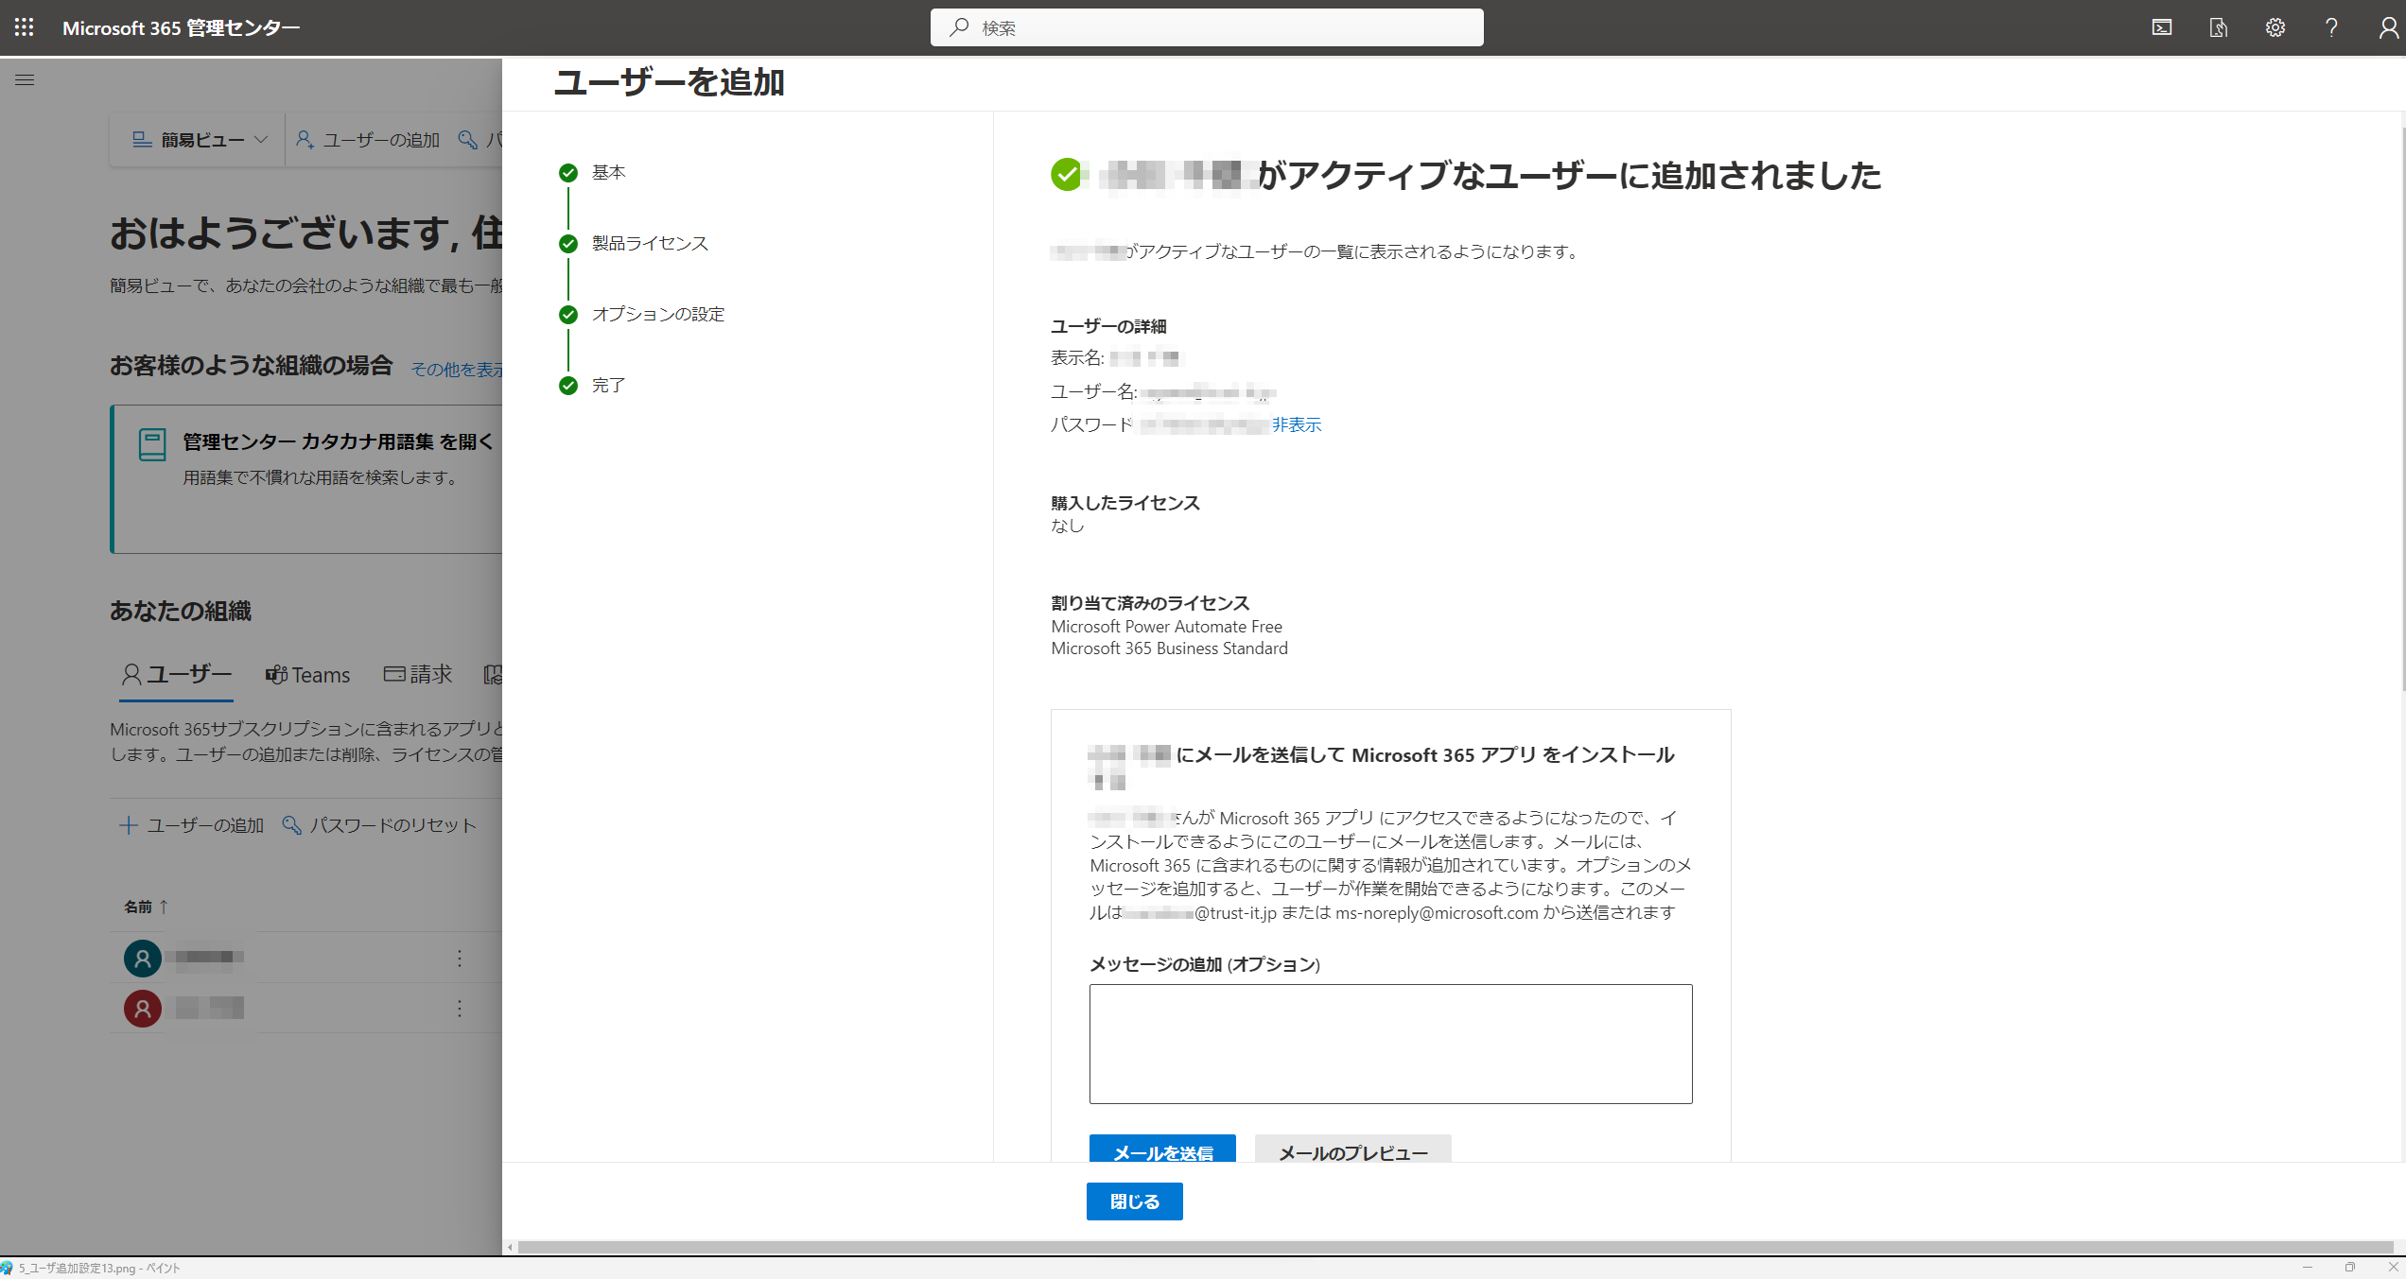Click ユーザーの追加 in top toolbar
This screenshot has height=1279, width=2406.
368,140
